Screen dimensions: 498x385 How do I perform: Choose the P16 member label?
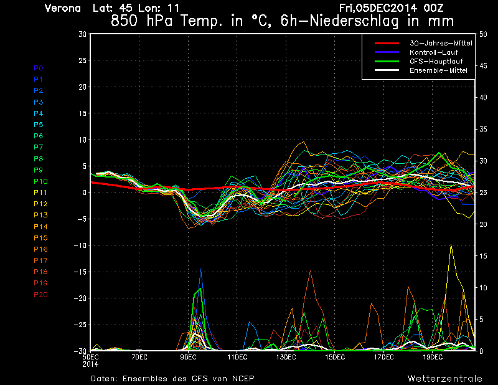pyautogui.click(x=40, y=249)
